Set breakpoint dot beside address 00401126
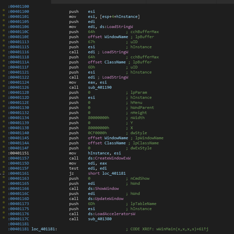 (3, 87)
